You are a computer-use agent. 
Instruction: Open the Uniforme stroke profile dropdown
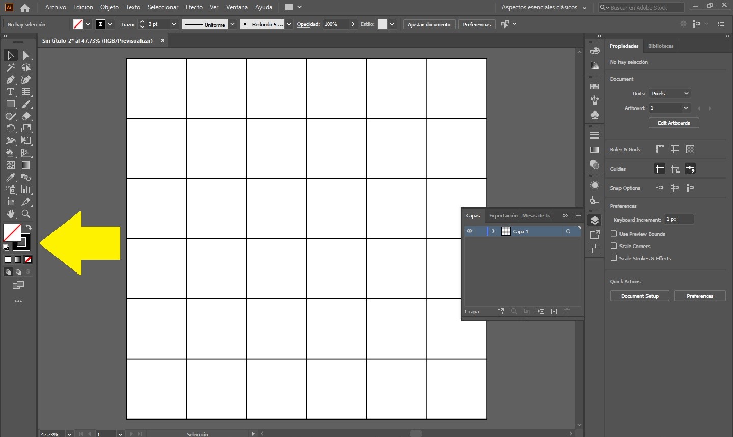pyautogui.click(x=233, y=24)
